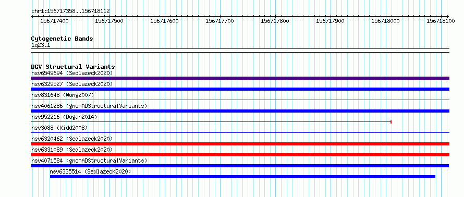
Task: Select the blue nsv4061286 variant bar
Action: 240,111
